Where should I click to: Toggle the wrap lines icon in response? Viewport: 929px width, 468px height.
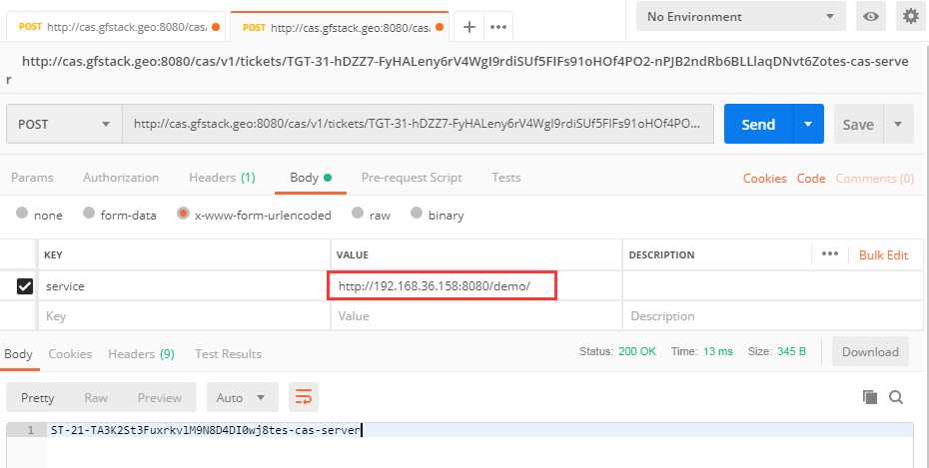point(304,397)
